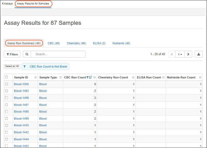Click filter funnel icon beside CBC filter
Screen dimensions: 207x148
[x=25, y=66]
